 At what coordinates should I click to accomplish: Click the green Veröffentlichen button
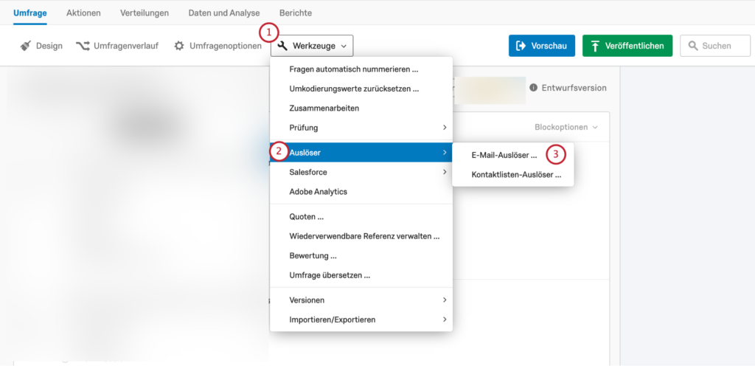(627, 46)
